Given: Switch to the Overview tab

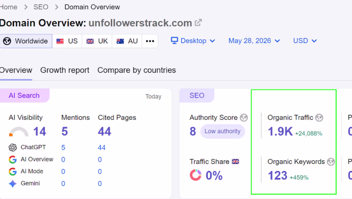Looking at the screenshot, I should 16,70.
